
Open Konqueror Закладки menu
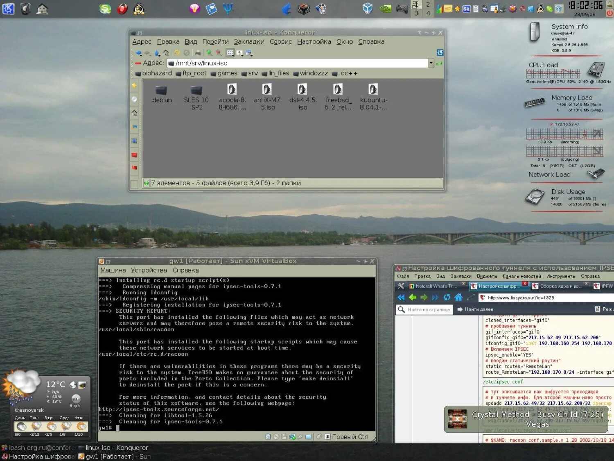pyautogui.click(x=249, y=42)
